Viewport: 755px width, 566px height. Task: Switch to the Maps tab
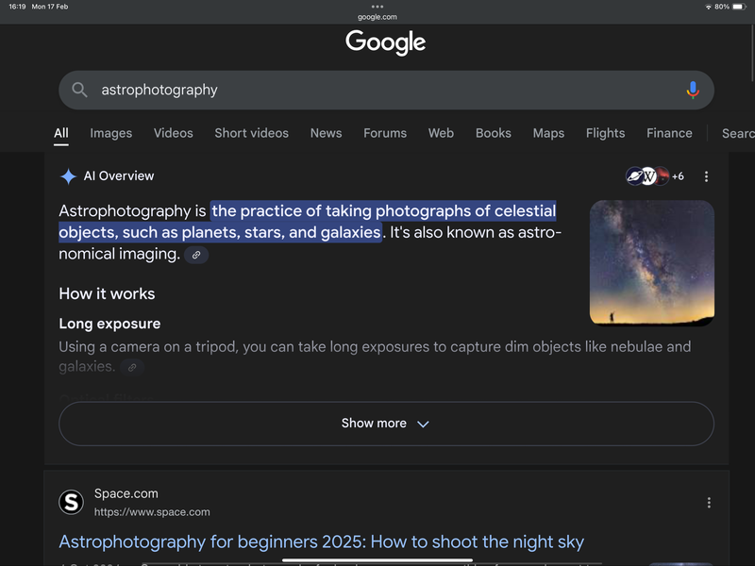pos(548,133)
